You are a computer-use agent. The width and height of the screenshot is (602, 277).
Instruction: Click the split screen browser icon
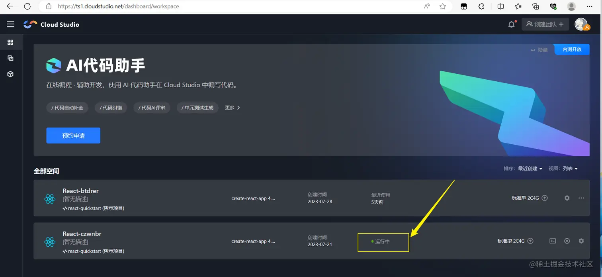501,6
